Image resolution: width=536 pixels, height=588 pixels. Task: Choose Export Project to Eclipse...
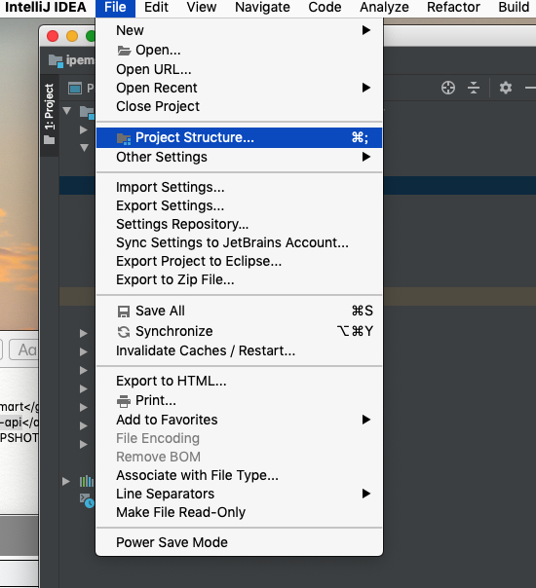point(239,261)
